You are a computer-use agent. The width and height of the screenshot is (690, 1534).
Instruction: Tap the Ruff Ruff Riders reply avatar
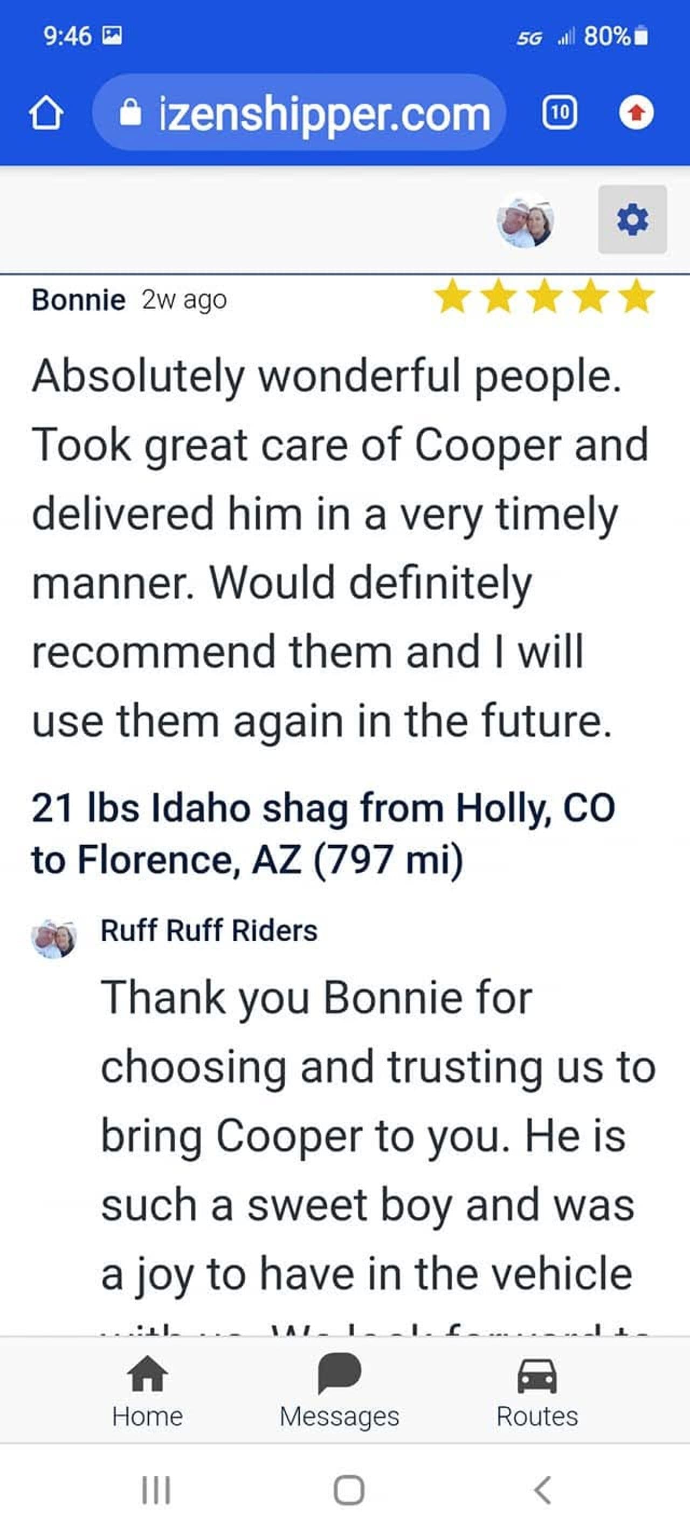[53, 939]
